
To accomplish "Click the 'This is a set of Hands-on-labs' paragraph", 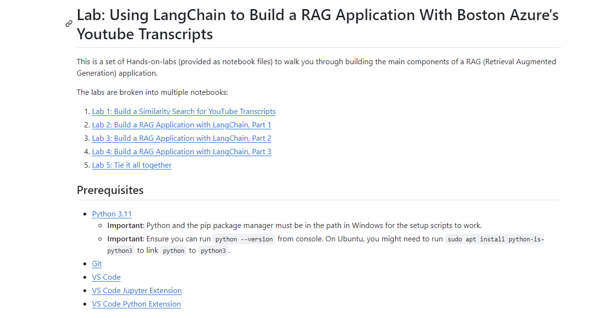I will tap(316, 68).
